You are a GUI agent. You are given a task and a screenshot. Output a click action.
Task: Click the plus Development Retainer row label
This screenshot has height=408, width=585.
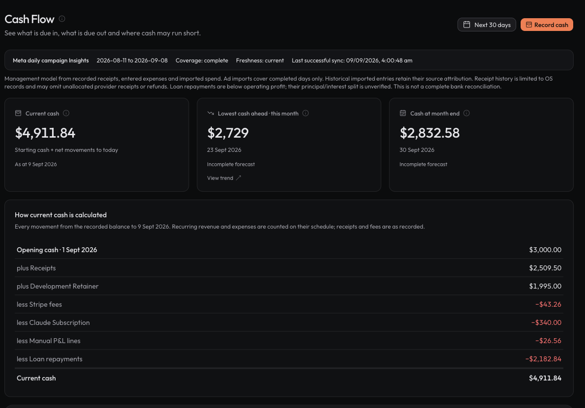coord(58,287)
